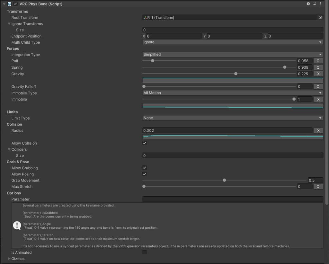Click the Parameter text field

233,199
